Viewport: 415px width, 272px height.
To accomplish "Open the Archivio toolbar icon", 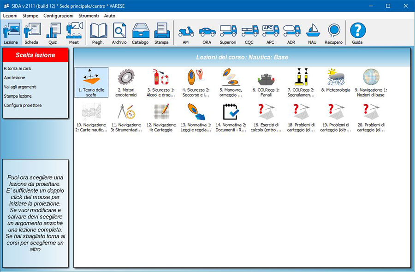I will [119, 33].
